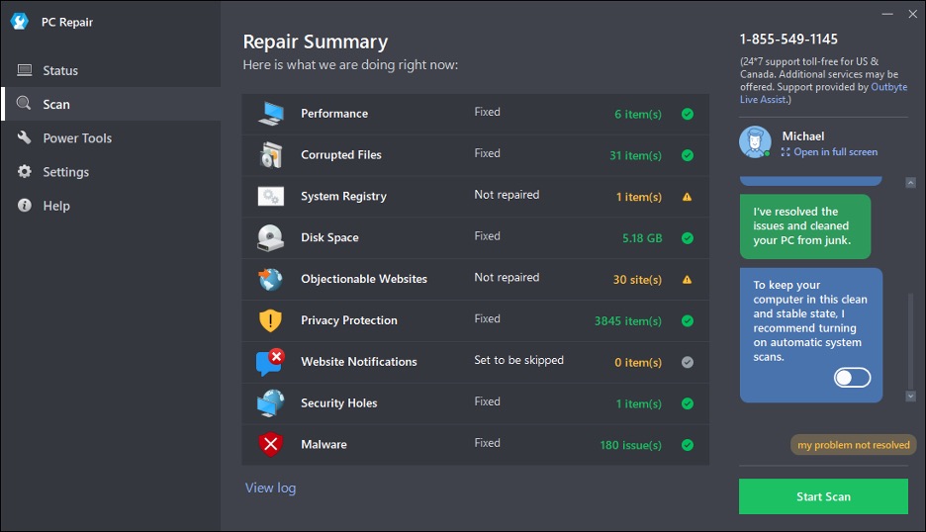The width and height of the screenshot is (926, 532).
Task: Open the Status section in the sidebar
Action: point(59,71)
